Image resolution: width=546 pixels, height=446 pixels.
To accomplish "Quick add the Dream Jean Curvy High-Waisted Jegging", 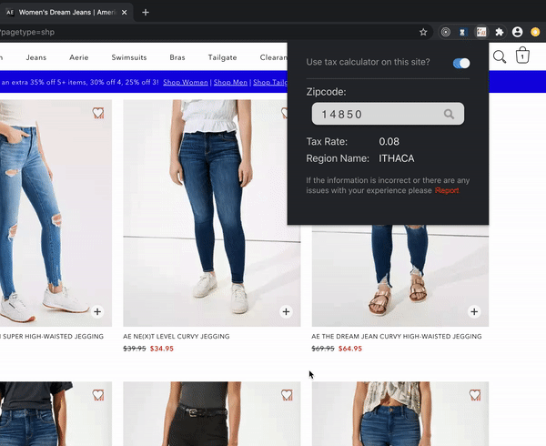I will pyautogui.click(x=474, y=311).
